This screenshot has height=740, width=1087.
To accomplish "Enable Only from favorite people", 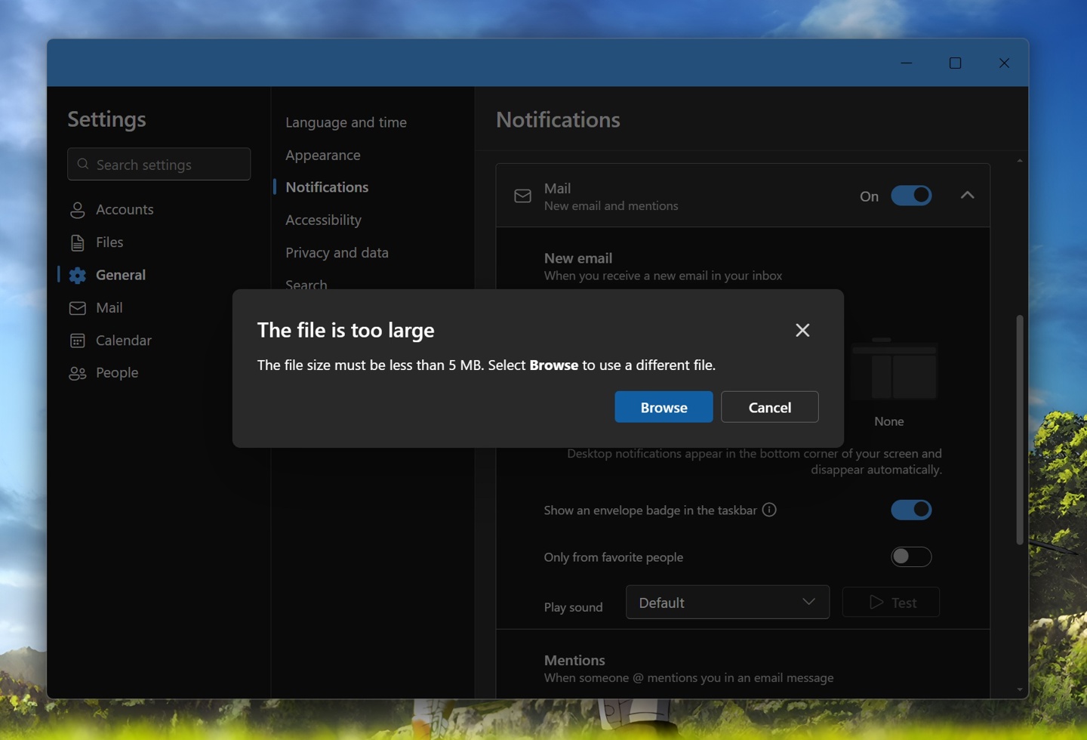I will 911,557.
